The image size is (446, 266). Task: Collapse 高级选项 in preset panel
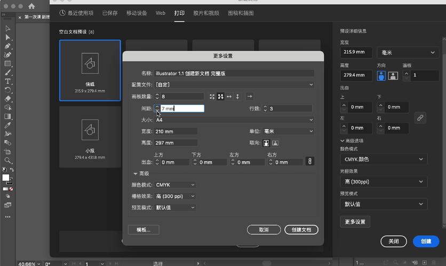point(342,140)
